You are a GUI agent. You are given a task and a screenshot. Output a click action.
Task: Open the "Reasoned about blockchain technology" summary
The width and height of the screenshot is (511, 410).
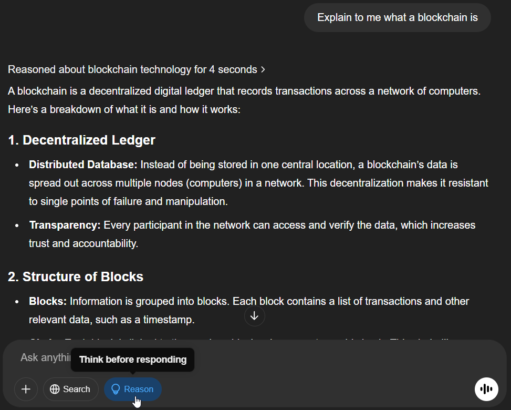click(132, 69)
